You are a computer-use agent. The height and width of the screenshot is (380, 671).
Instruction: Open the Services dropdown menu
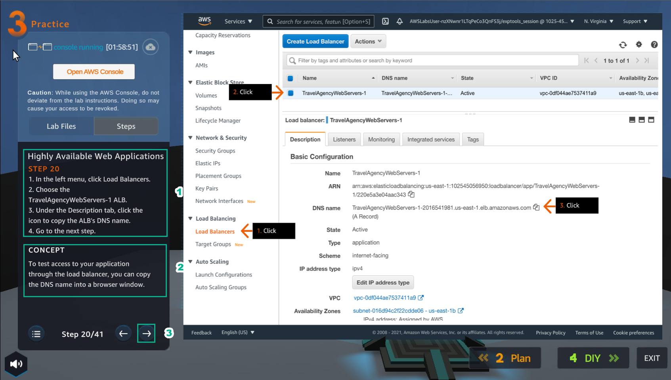pyautogui.click(x=238, y=21)
